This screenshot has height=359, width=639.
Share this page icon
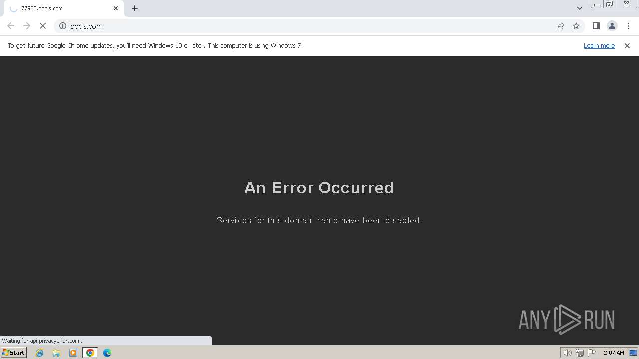560,26
